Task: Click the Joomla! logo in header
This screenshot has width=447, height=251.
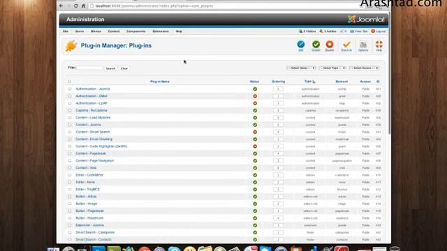Action: [366, 19]
